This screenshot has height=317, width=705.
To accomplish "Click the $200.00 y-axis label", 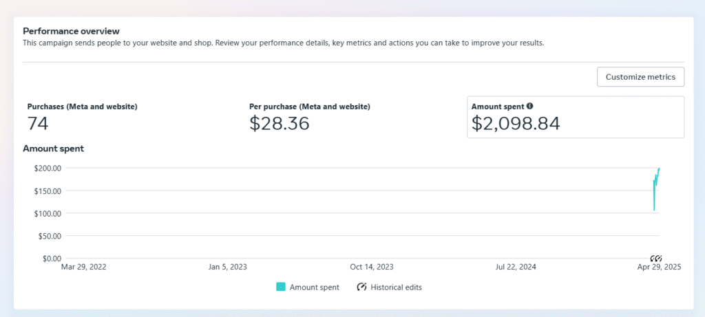I will [x=48, y=168].
